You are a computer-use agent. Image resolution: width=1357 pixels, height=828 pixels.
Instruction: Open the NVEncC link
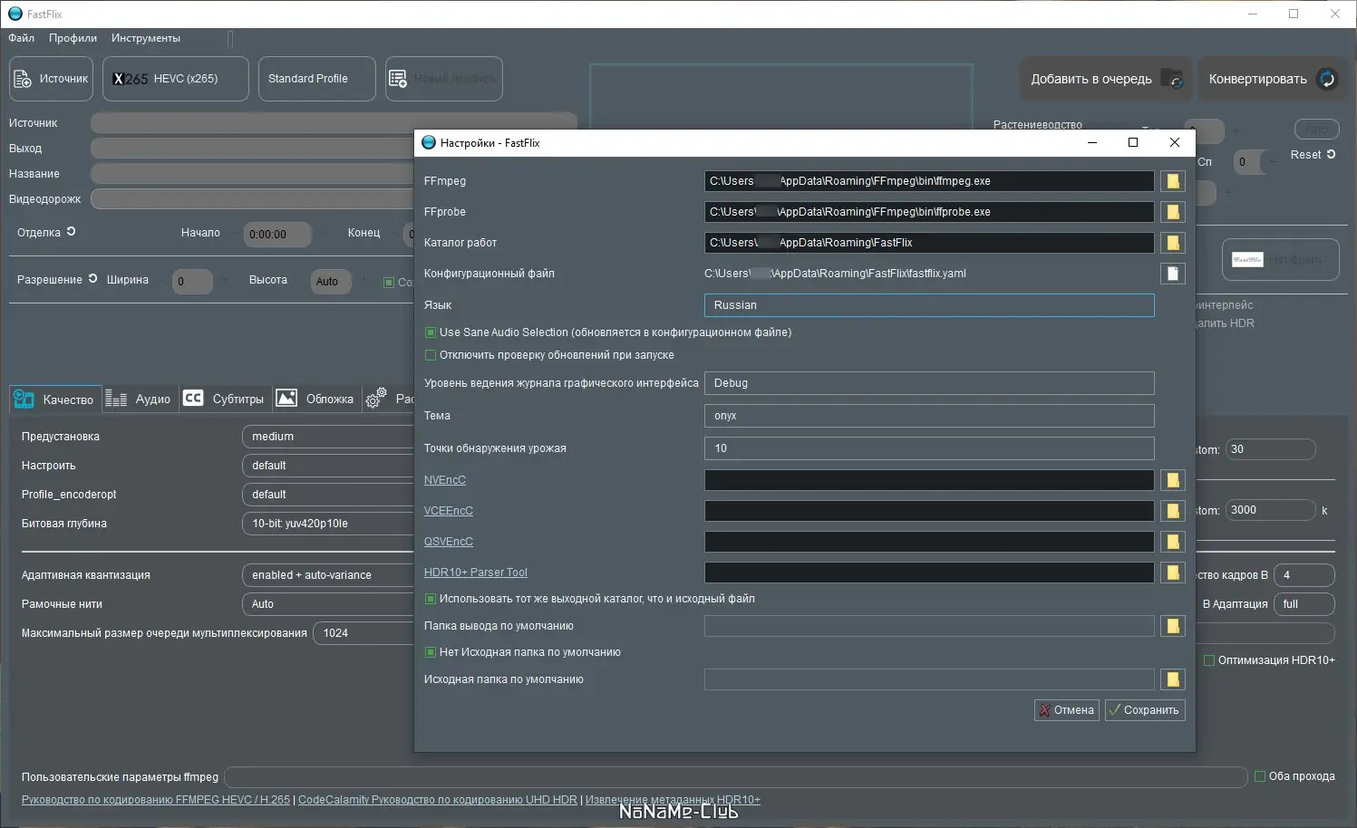point(445,480)
